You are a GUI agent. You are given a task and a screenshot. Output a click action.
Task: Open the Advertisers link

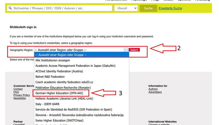coord(155,92)
